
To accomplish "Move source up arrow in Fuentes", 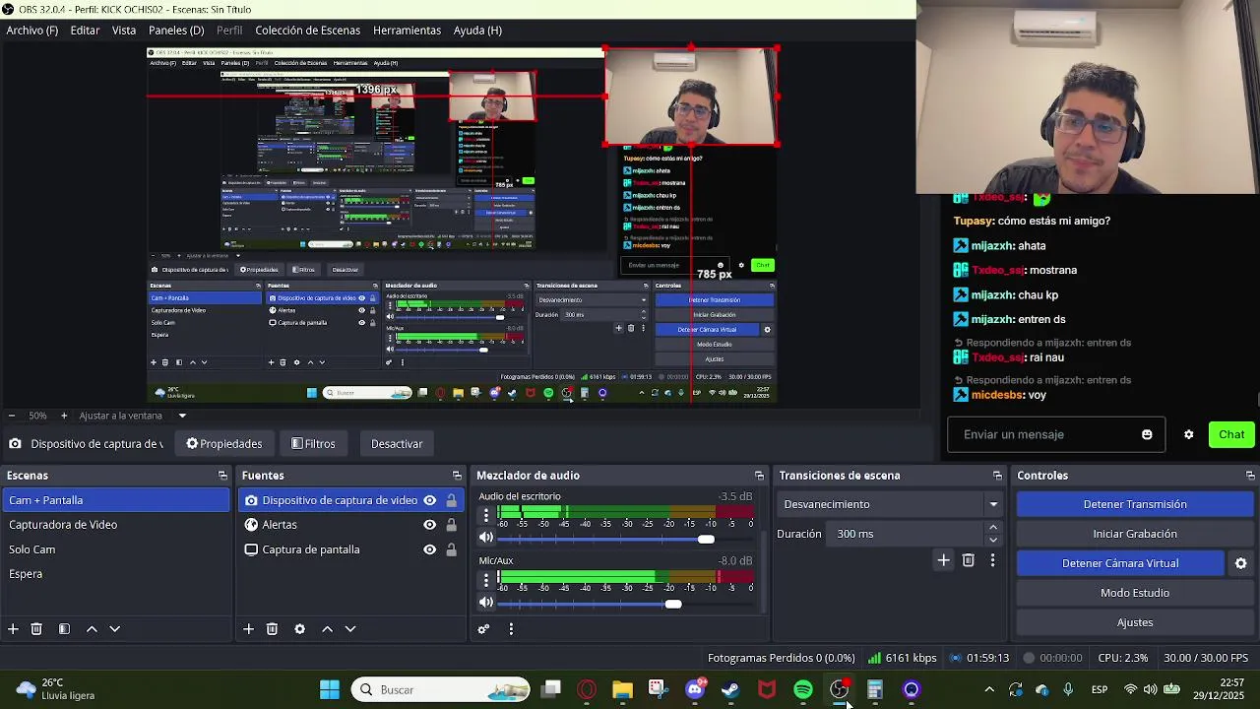I will pos(327,628).
